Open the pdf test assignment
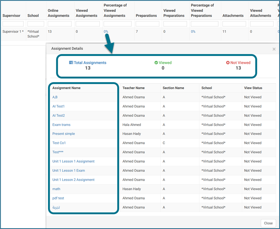Screen dimensions: 280x229 pos(58,198)
